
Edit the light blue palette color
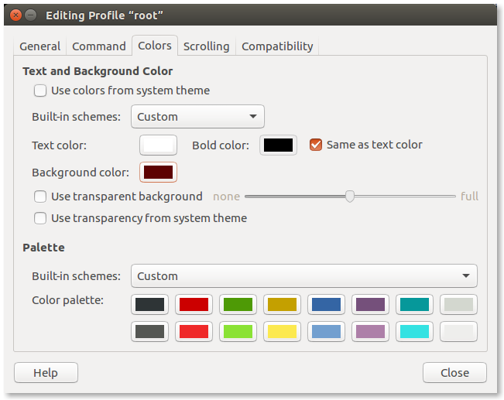coord(326,331)
